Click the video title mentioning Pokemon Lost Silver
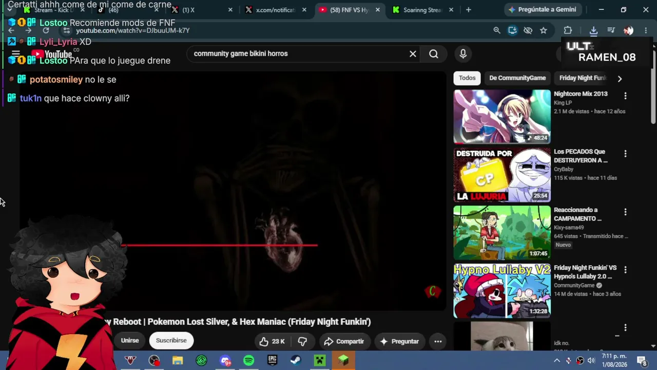Viewport: 657px width, 370px height. coord(237,322)
